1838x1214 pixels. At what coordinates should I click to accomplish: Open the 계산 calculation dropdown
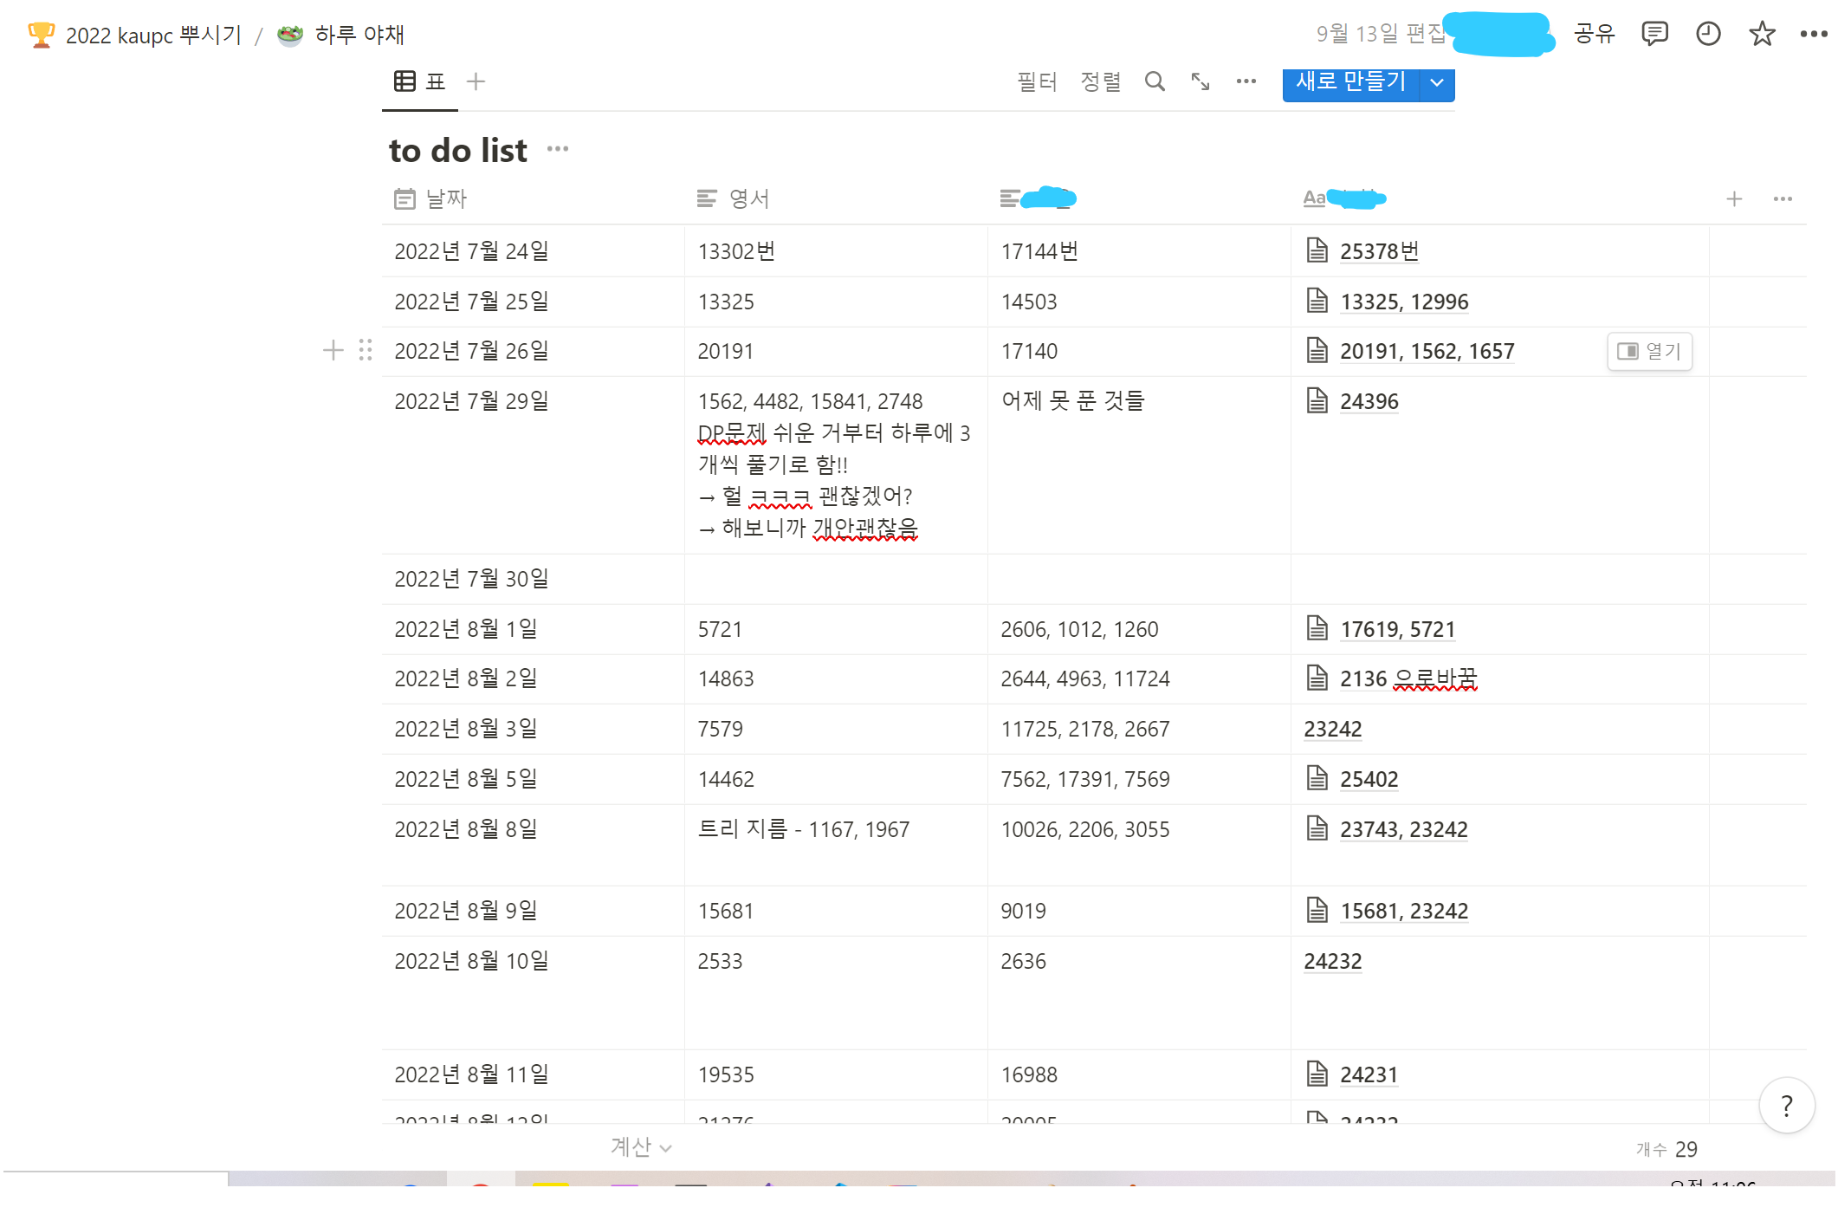[x=641, y=1147]
